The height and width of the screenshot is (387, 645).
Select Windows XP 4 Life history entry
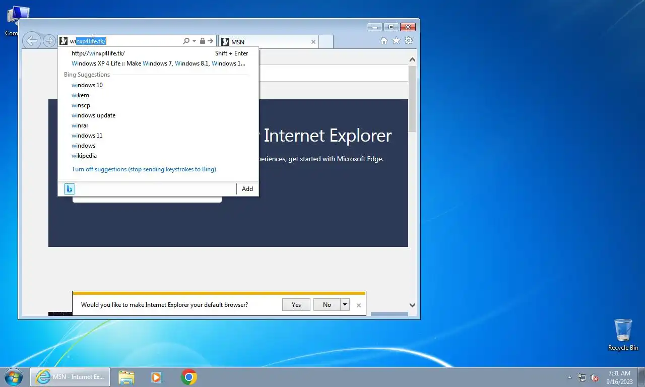point(158,63)
